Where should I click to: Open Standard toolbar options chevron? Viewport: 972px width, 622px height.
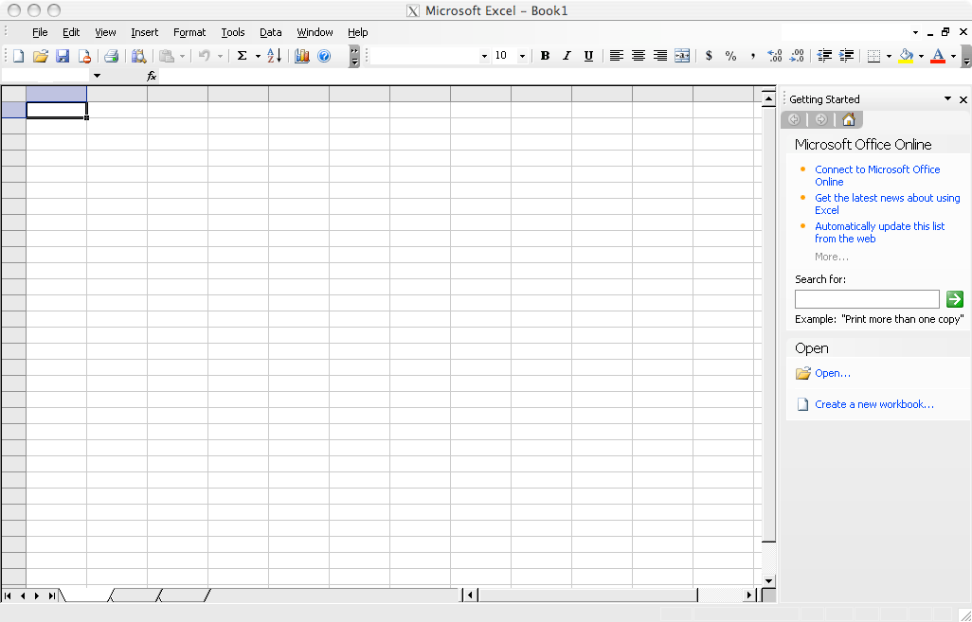point(354,57)
